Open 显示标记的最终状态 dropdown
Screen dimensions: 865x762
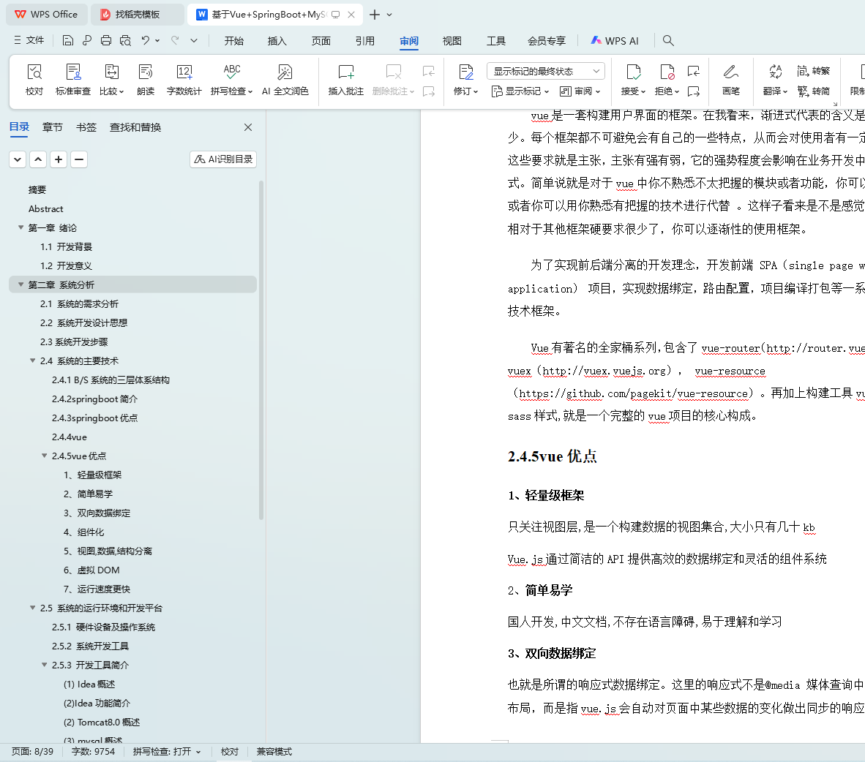(x=546, y=71)
